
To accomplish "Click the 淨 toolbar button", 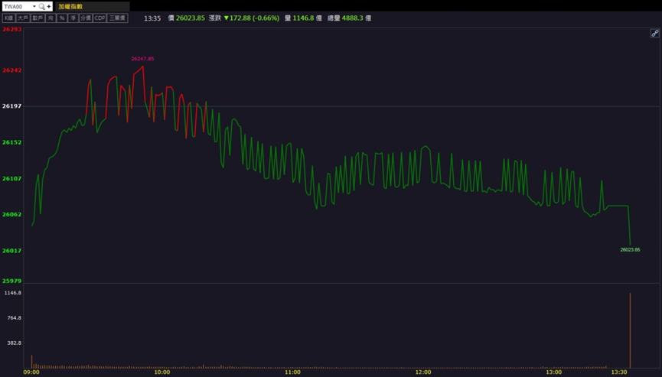I will tap(73, 18).
